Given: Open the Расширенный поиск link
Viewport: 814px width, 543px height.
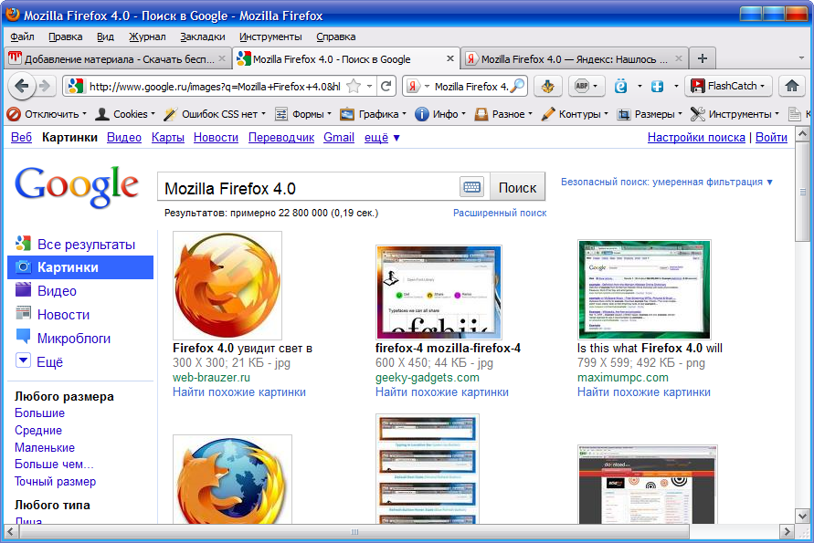Looking at the screenshot, I should click(x=500, y=214).
